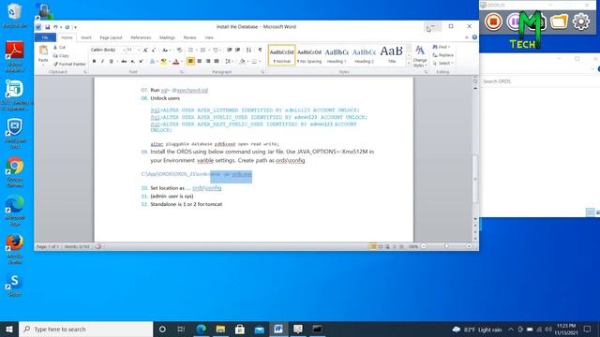
Task: Apply the red font color button
Action: [x=176, y=61]
